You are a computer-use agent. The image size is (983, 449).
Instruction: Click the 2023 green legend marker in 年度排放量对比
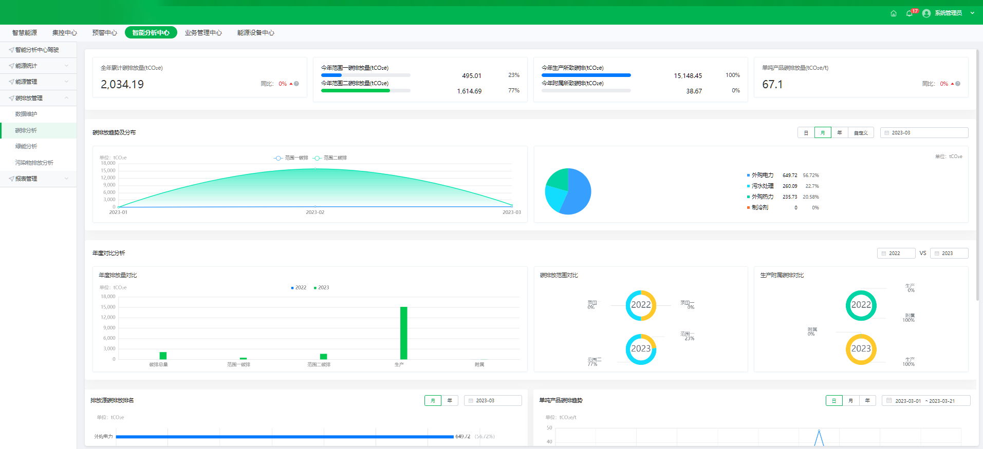click(315, 288)
